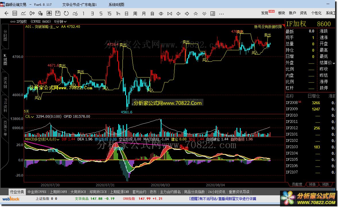
Task: Select the 大商所DCE bottom tab
Action: pyautogui.click(x=78, y=192)
